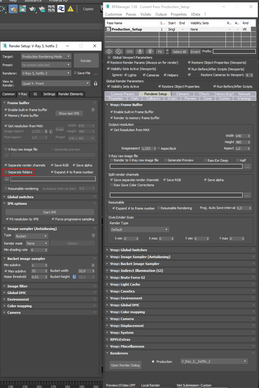Viewport: 259px width, 388px height.
Task: Move selected pass up with arrow icon
Action: tap(140, 51)
